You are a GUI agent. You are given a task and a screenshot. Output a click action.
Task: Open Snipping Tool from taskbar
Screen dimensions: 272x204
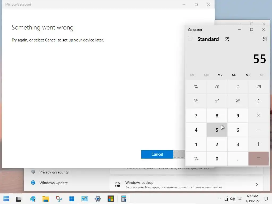[x=59, y=199]
